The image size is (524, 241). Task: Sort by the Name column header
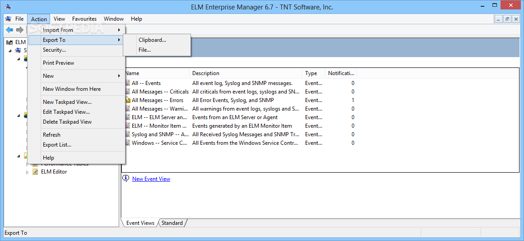pyautogui.click(x=157, y=73)
